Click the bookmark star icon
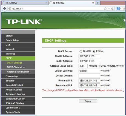Viewport: 126px width, 116px height. click(105, 9)
